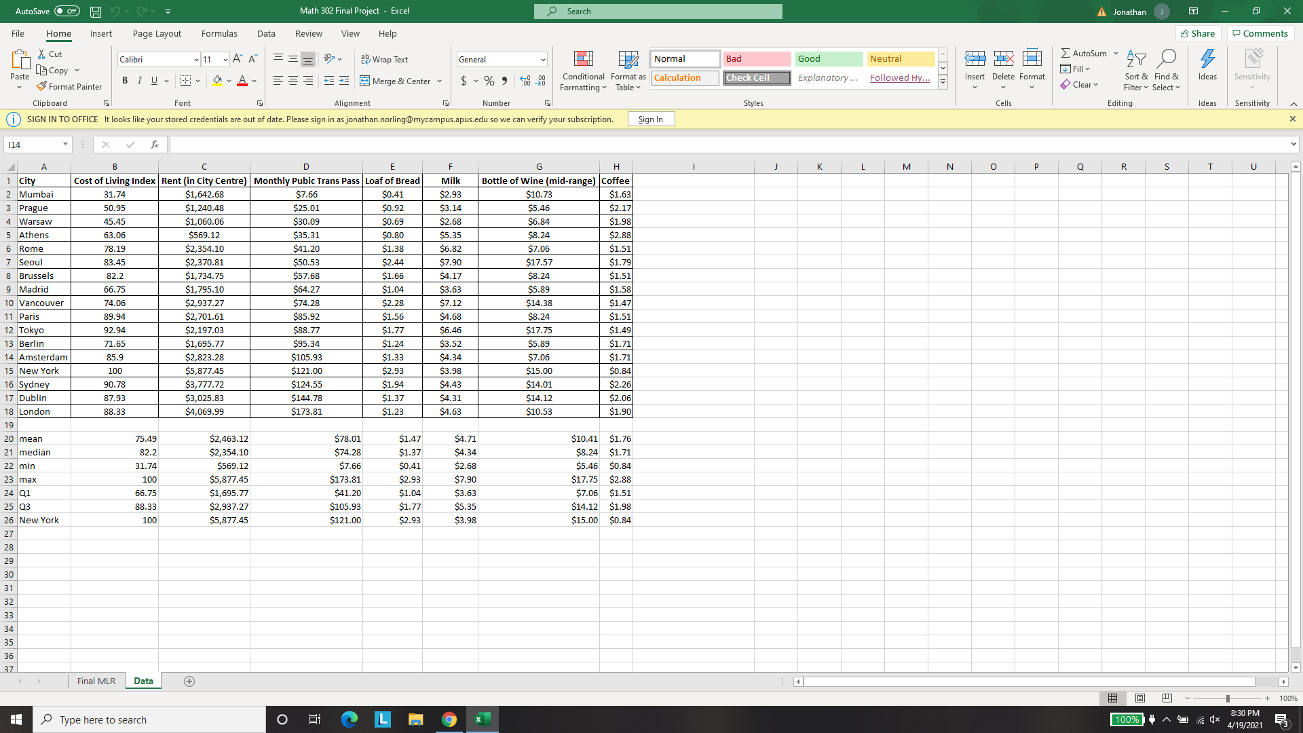Add a new sheet with the plus icon
This screenshot has width=1303, height=733.
[x=189, y=681]
